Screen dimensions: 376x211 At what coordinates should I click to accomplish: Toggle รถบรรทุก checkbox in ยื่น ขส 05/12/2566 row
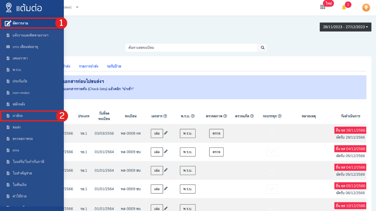pyautogui.click(x=272, y=189)
